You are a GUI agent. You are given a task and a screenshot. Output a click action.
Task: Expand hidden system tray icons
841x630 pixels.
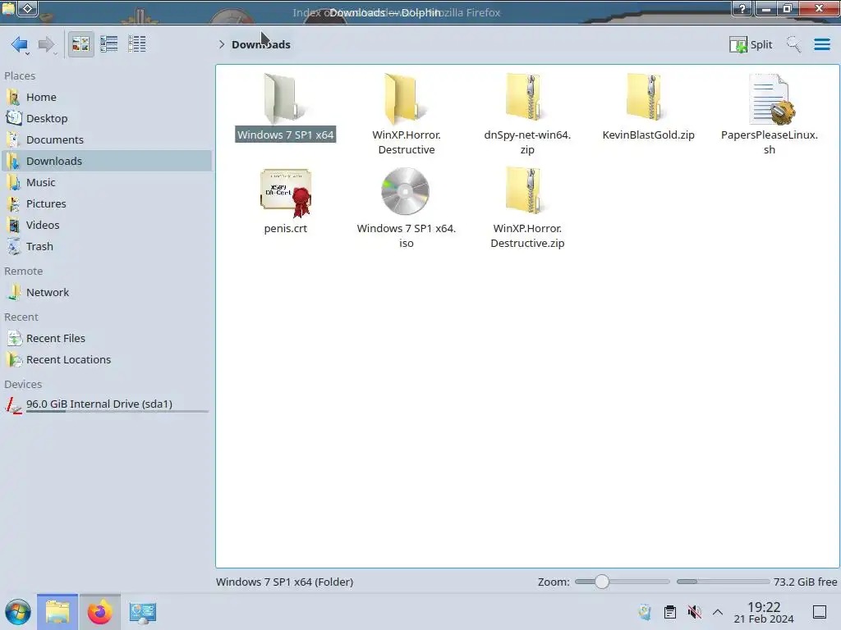pos(718,612)
